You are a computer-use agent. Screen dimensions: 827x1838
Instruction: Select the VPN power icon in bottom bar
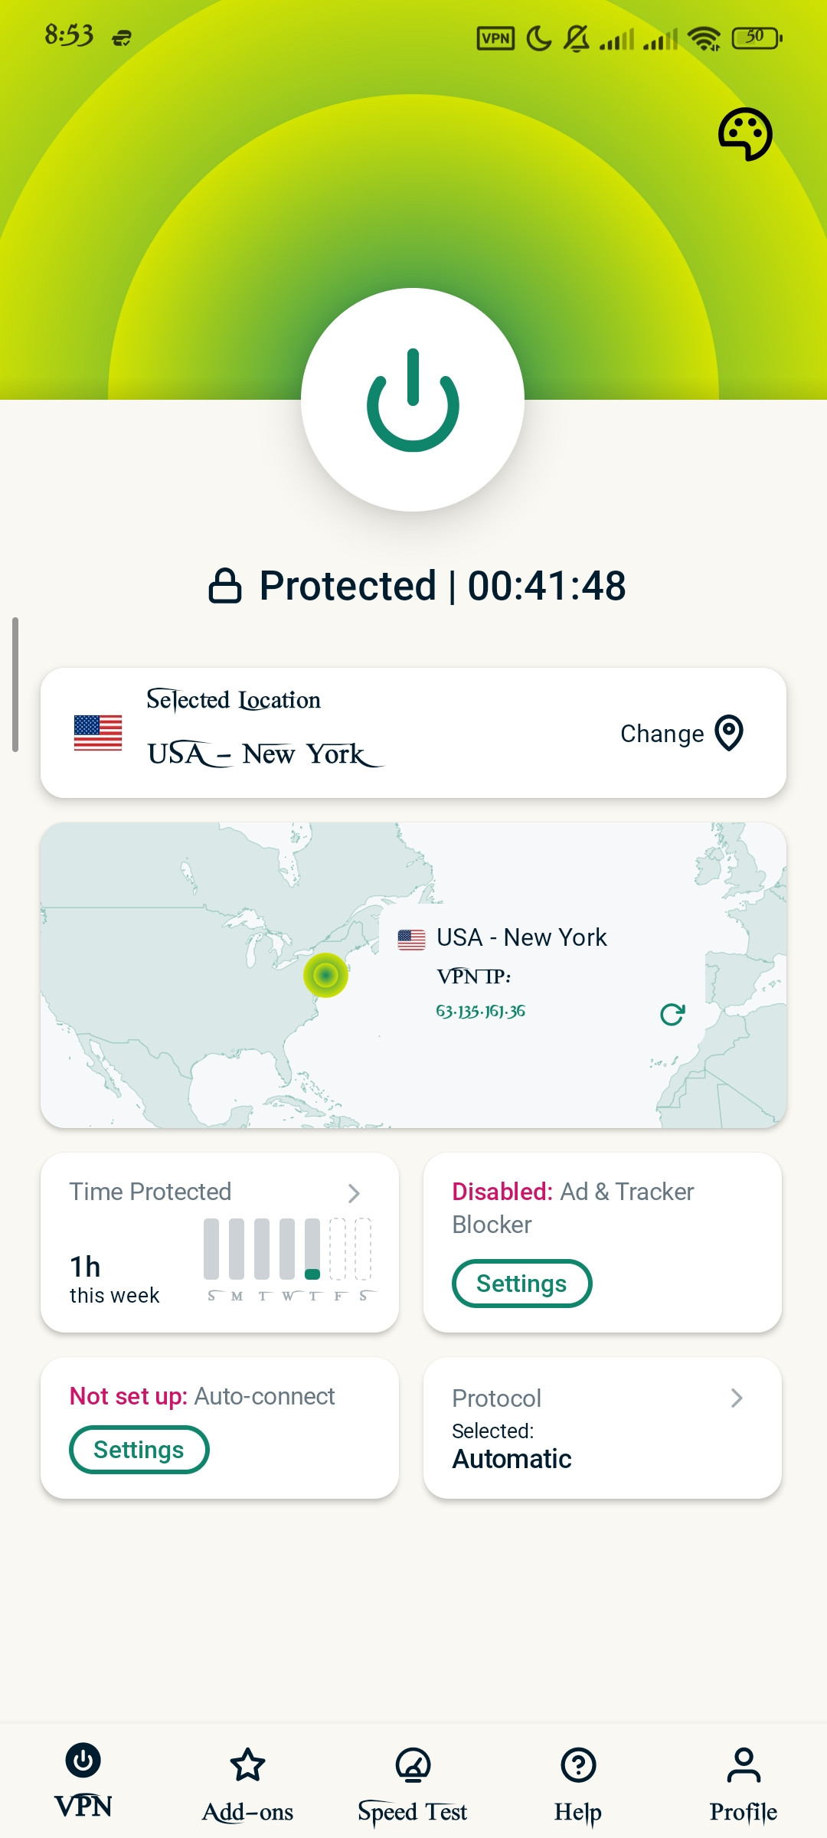(x=83, y=1760)
